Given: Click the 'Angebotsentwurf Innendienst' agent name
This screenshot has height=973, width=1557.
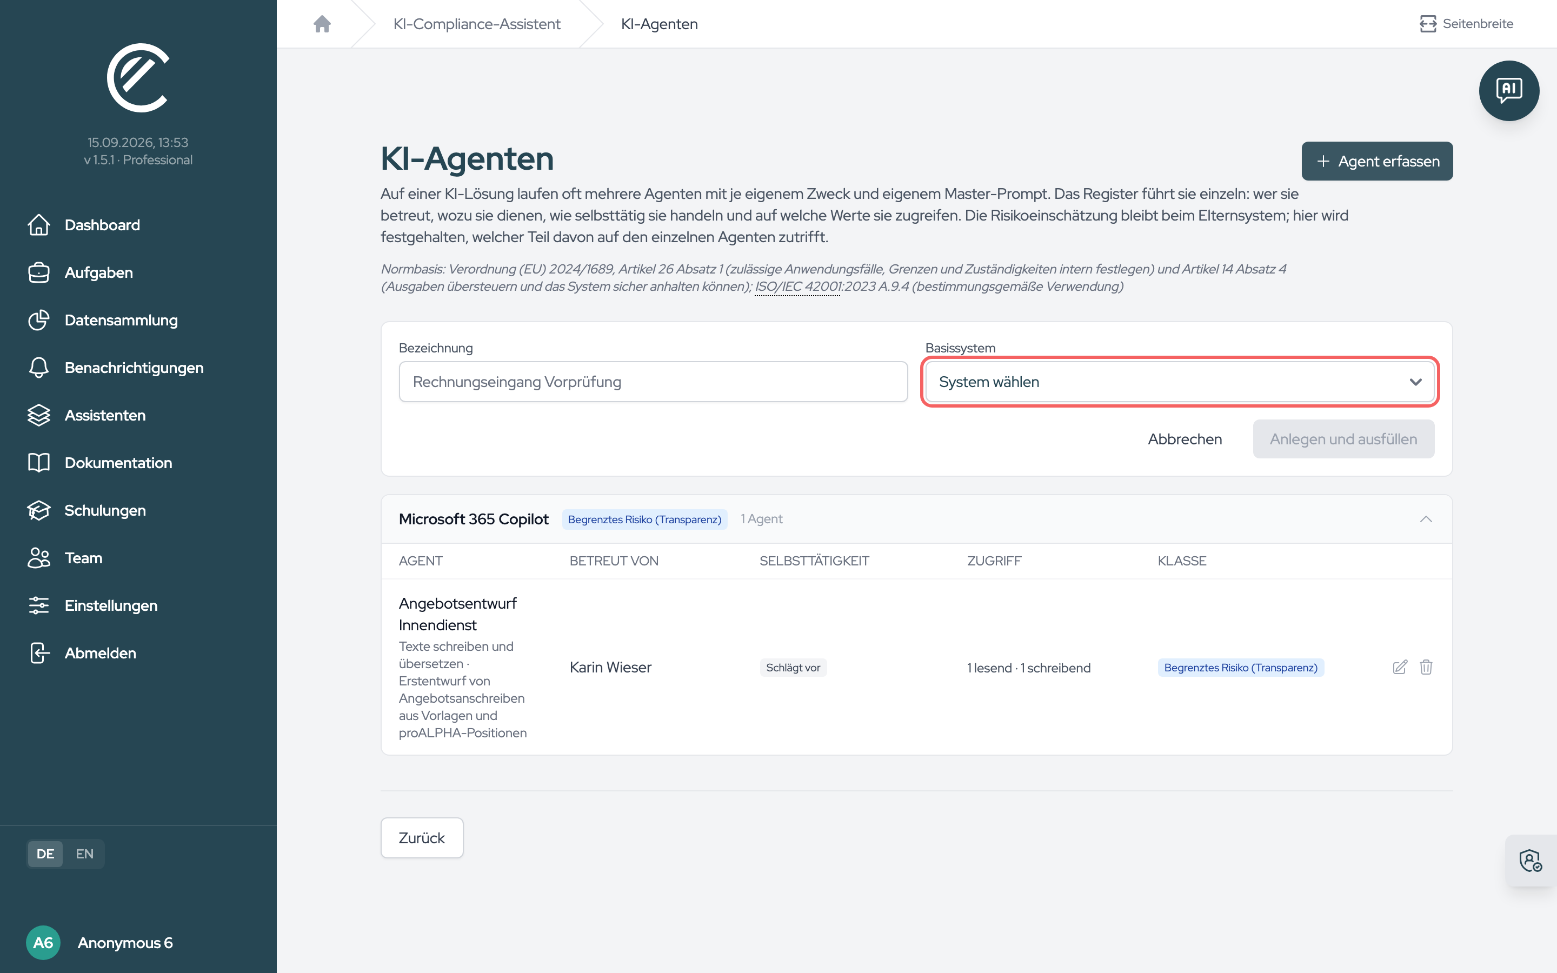Looking at the screenshot, I should [x=457, y=614].
